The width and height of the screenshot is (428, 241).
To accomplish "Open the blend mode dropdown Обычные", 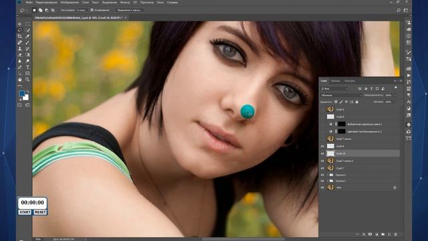I will pyautogui.click(x=341, y=95).
